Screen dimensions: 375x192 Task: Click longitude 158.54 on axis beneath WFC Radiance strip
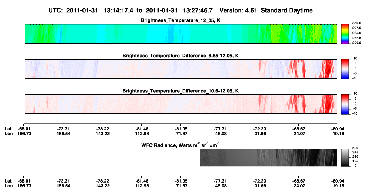coord(63,186)
